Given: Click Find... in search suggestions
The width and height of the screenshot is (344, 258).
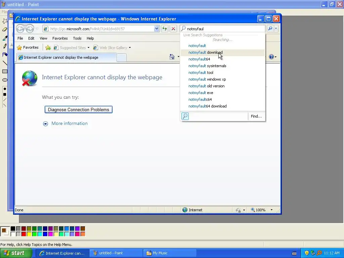Looking at the screenshot, I should (x=256, y=116).
